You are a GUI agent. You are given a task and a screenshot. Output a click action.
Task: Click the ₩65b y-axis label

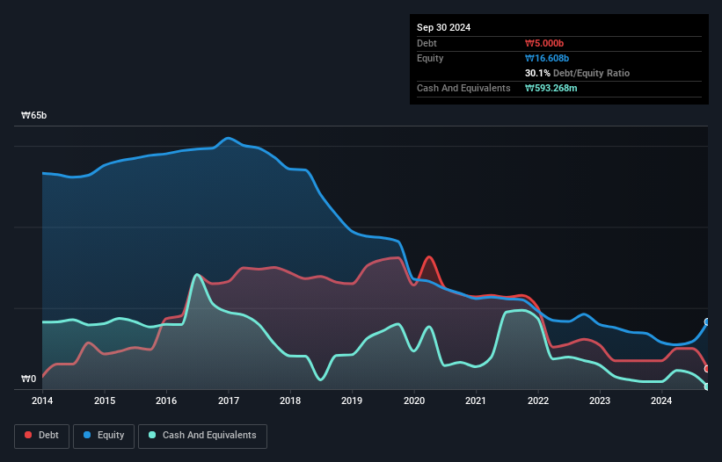click(x=33, y=115)
